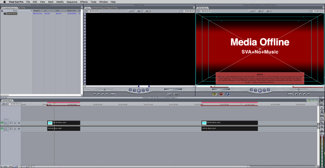This screenshot has height=168, width=325.
Task: Click the Media Start column header in Browser
Action: [73, 11]
